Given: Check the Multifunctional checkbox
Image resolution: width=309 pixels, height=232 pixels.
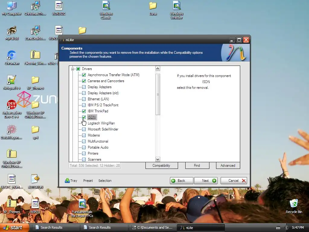Looking at the screenshot, I should click(84, 141).
